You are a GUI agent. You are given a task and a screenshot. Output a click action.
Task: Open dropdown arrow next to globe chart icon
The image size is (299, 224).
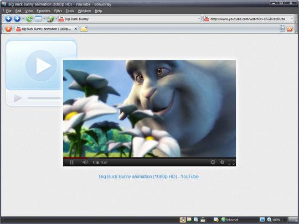click(56, 19)
